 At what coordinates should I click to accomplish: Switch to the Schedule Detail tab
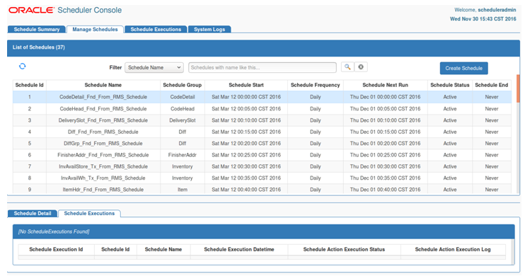pyautogui.click(x=33, y=213)
